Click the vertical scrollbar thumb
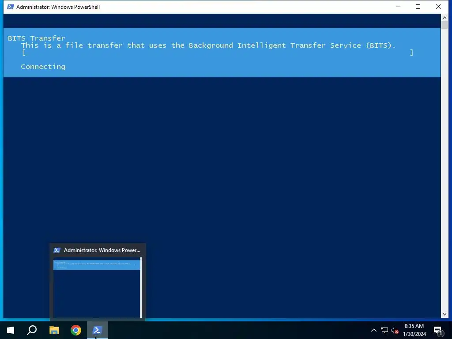The image size is (452, 339). pyautogui.click(x=444, y=25)
